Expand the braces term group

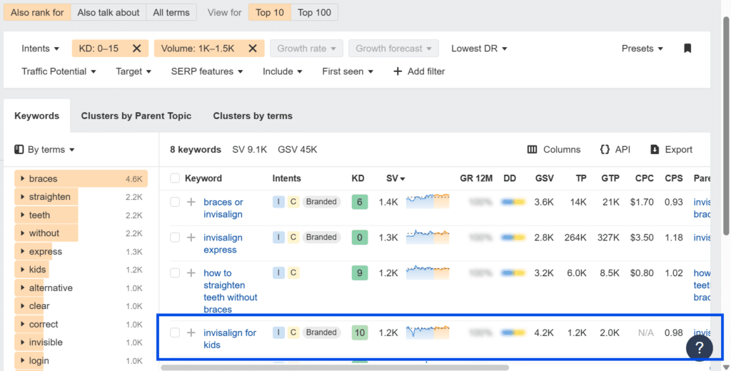[22, 178]
